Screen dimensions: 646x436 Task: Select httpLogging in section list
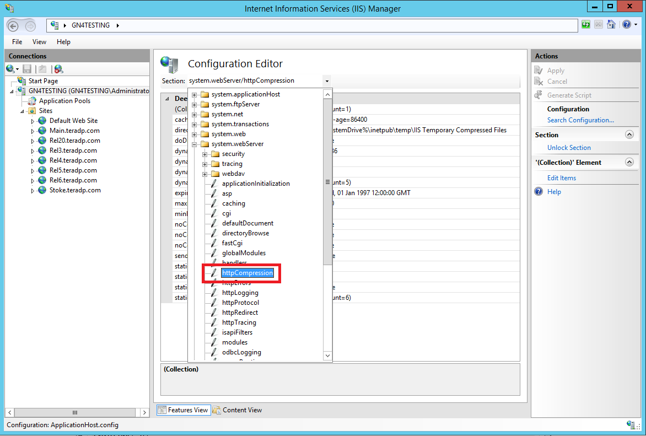tap(240, 293)
